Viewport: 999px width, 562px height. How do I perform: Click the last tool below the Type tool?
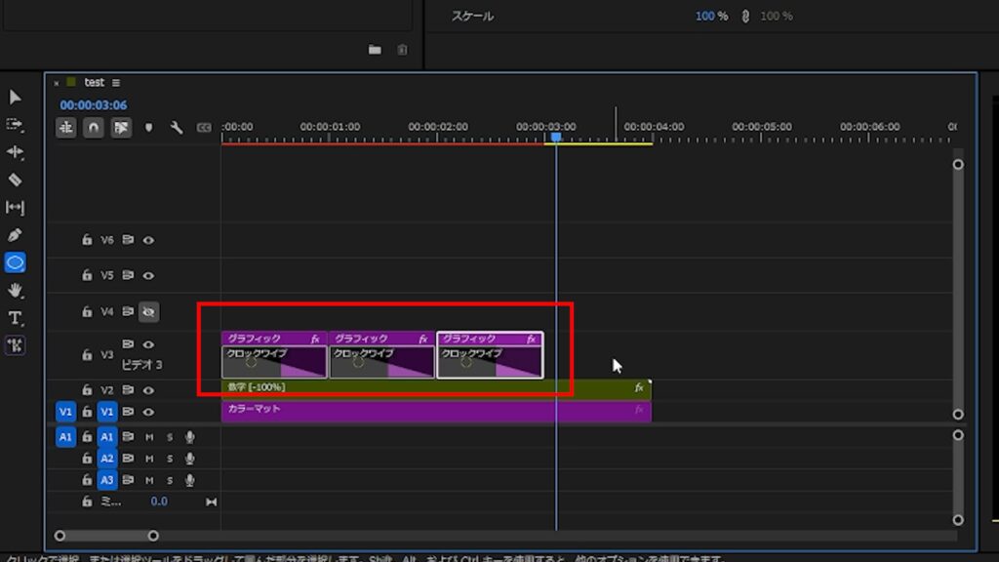point(15,346)
